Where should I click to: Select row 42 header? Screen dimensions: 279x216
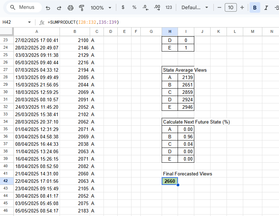tap(5, 181)
